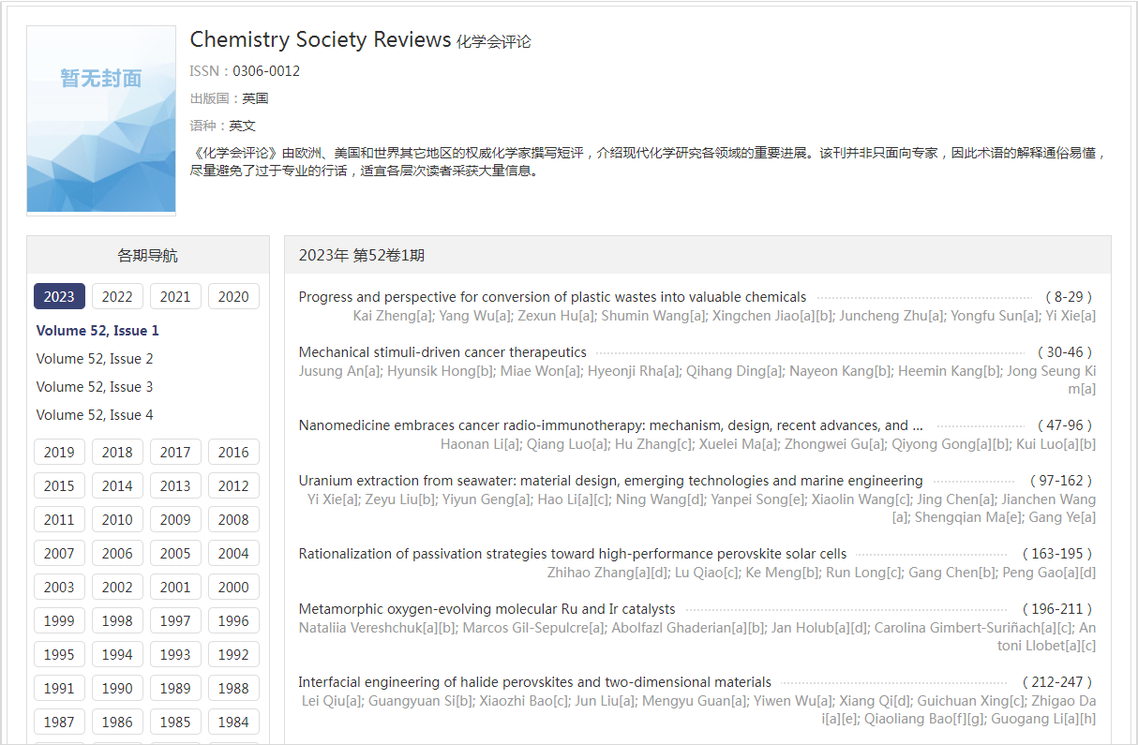The height and width of the screenshot is (745, 1138).
Task: Pick the 2000 year button
Action: [x=233, y=587]
